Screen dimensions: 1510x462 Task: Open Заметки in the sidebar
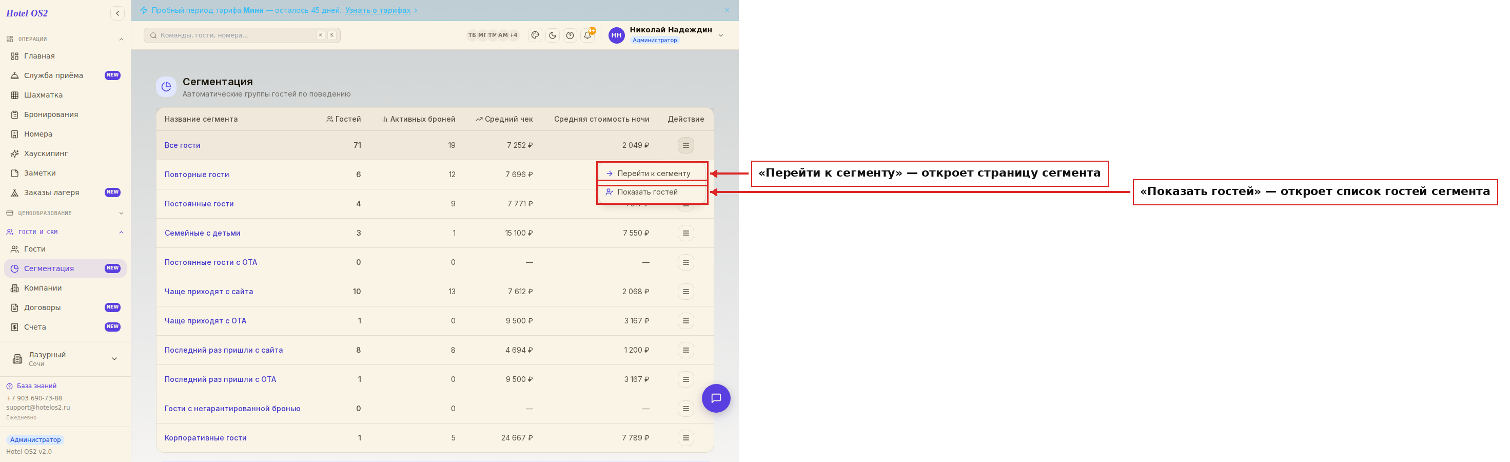(x=65, y=173)
